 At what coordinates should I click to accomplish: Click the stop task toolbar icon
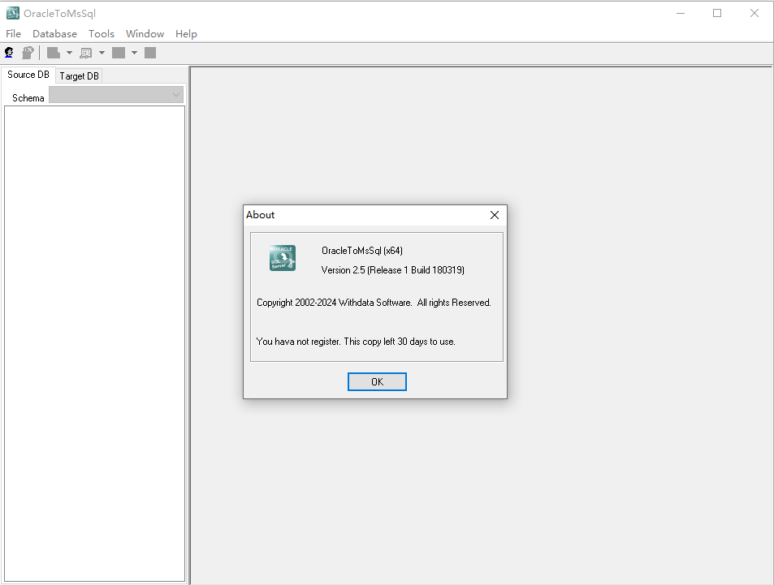(x=149, y=52)
